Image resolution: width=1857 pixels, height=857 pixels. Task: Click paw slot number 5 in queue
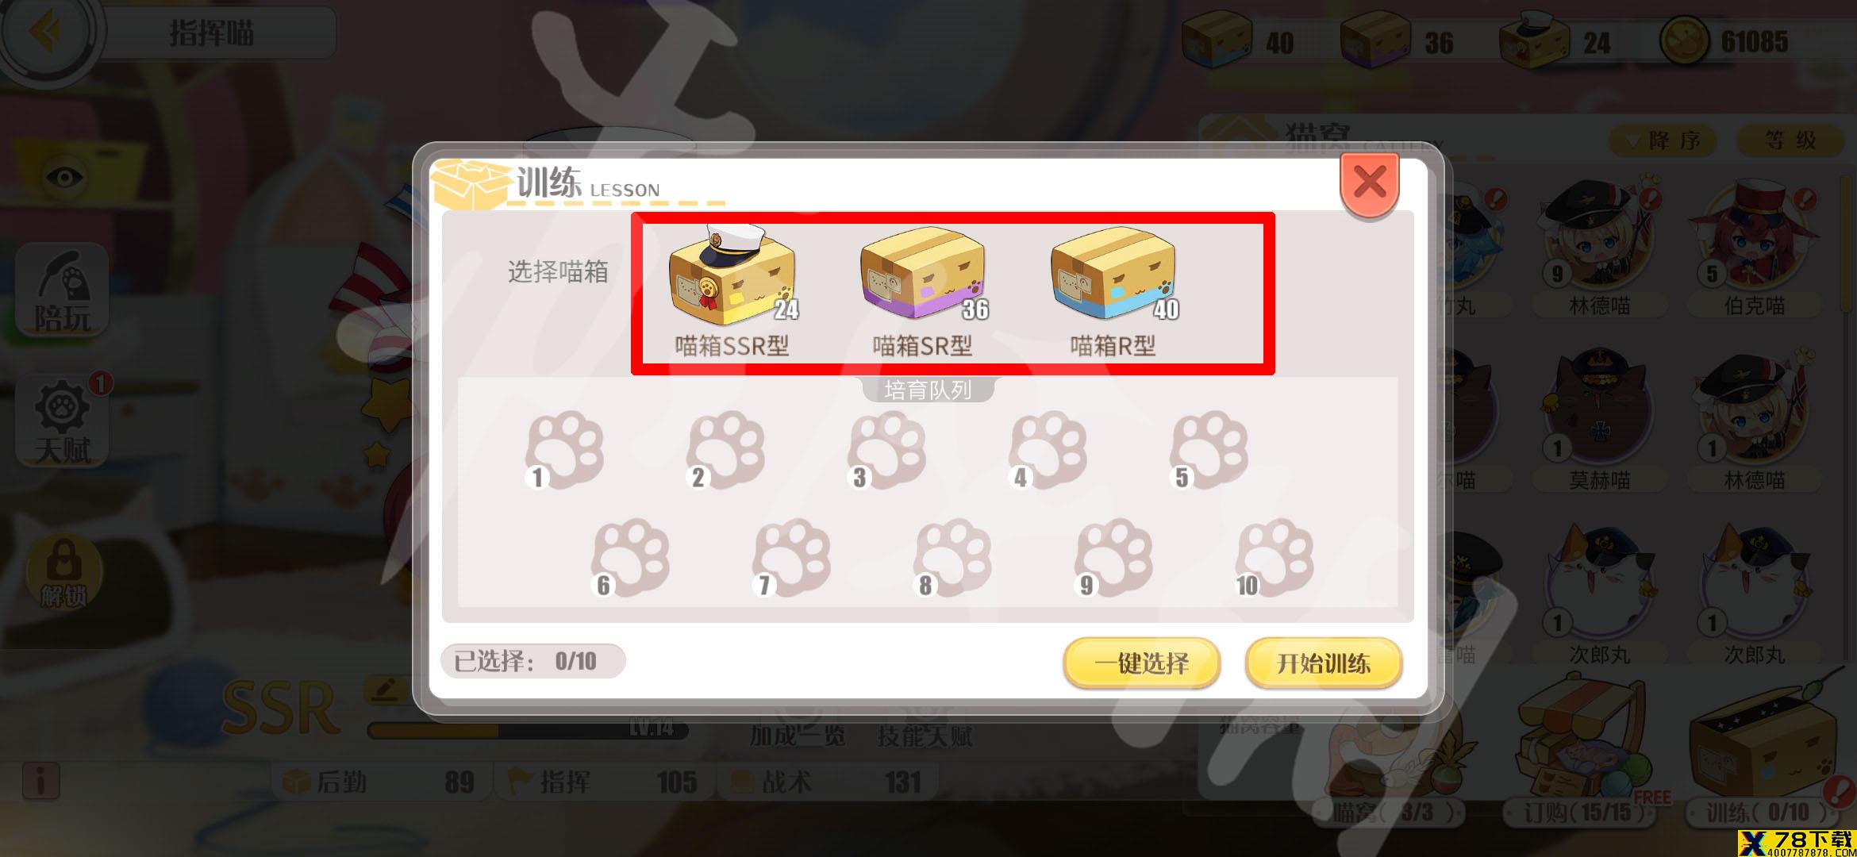[x=1209, y=449]
